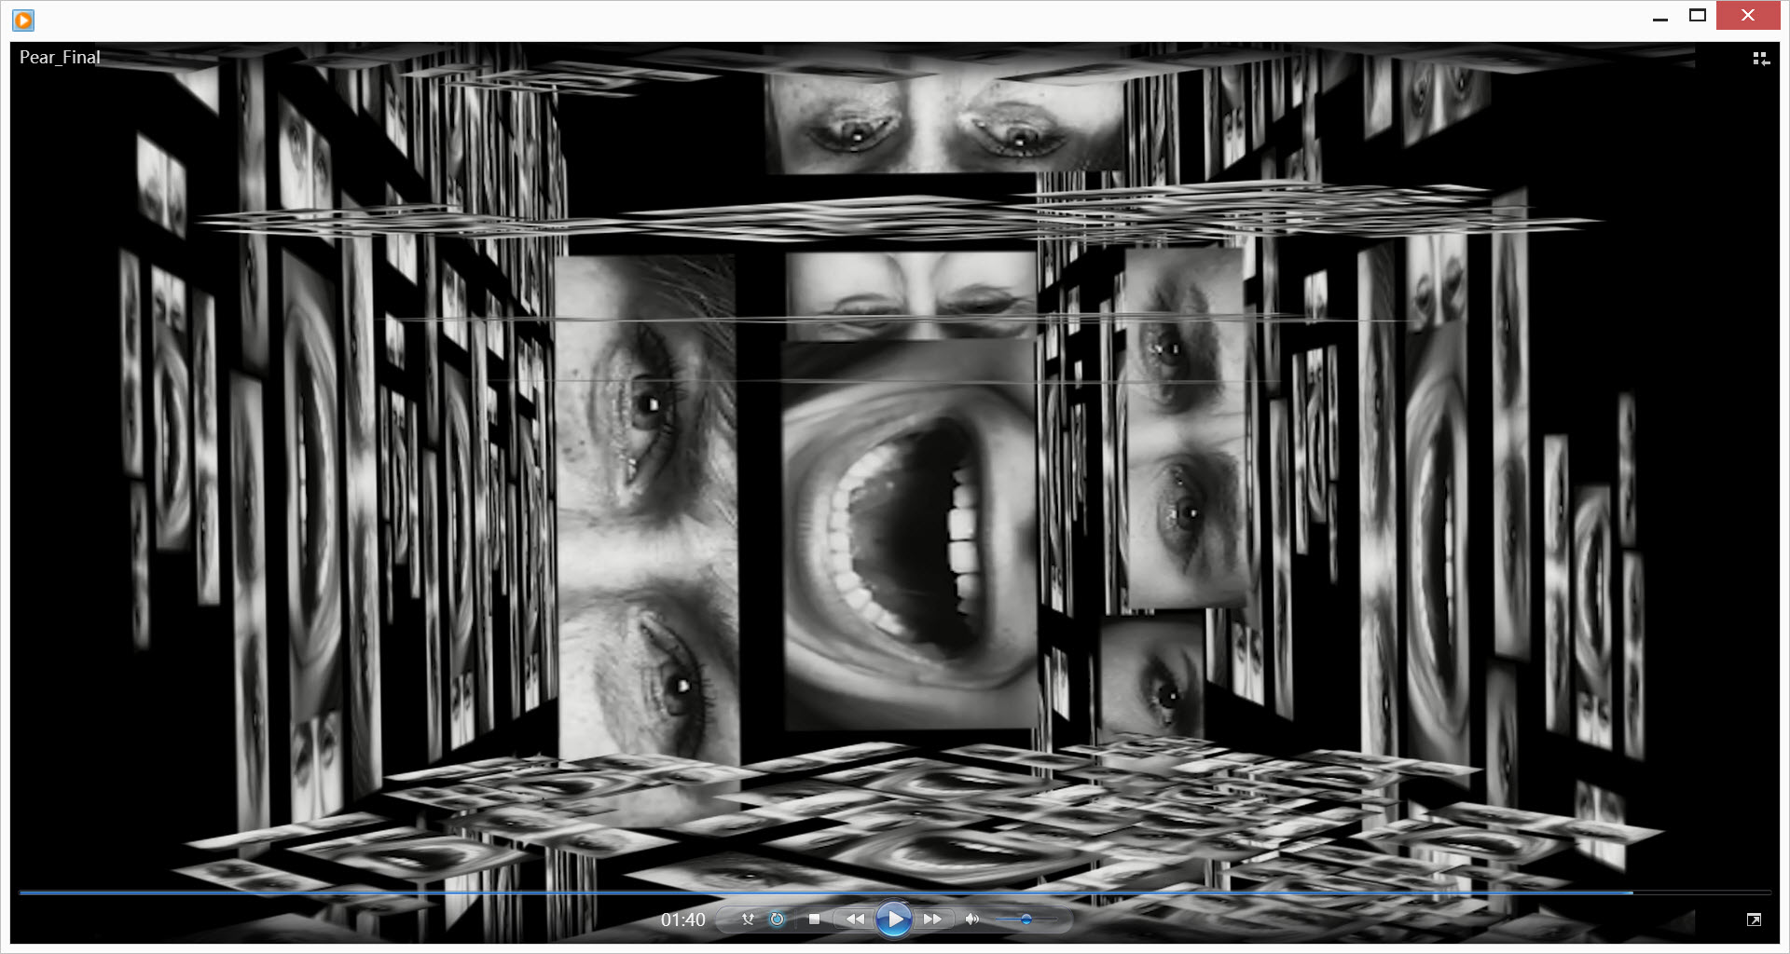View the video full screen
The width and height of the screenshot is (1790, 954).
pos(1754,920)
